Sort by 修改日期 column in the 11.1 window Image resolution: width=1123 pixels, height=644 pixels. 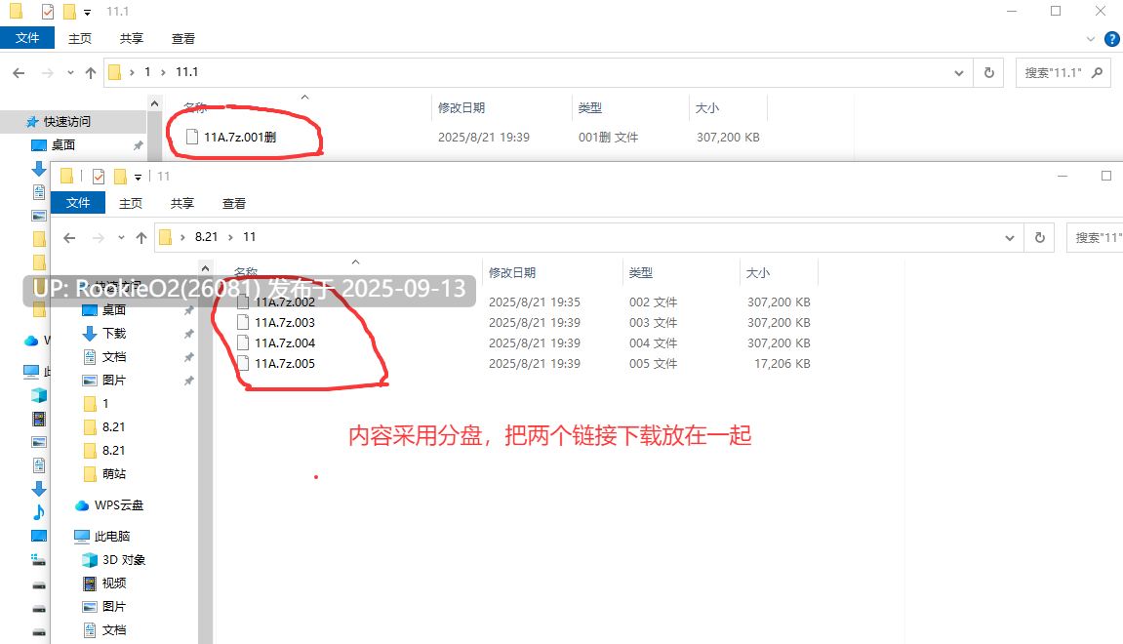click(x=461, y=107)
